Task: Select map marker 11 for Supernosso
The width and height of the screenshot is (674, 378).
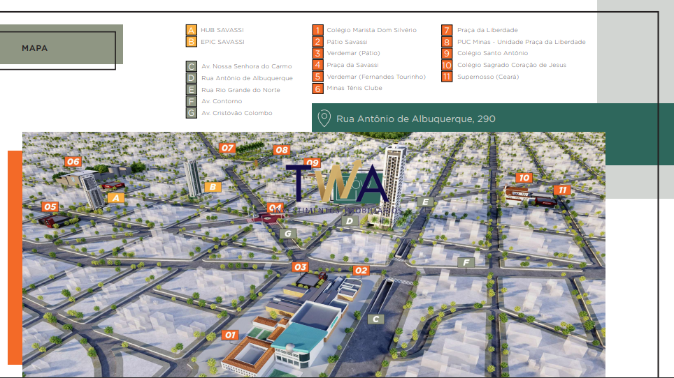Action: point(561,190)
